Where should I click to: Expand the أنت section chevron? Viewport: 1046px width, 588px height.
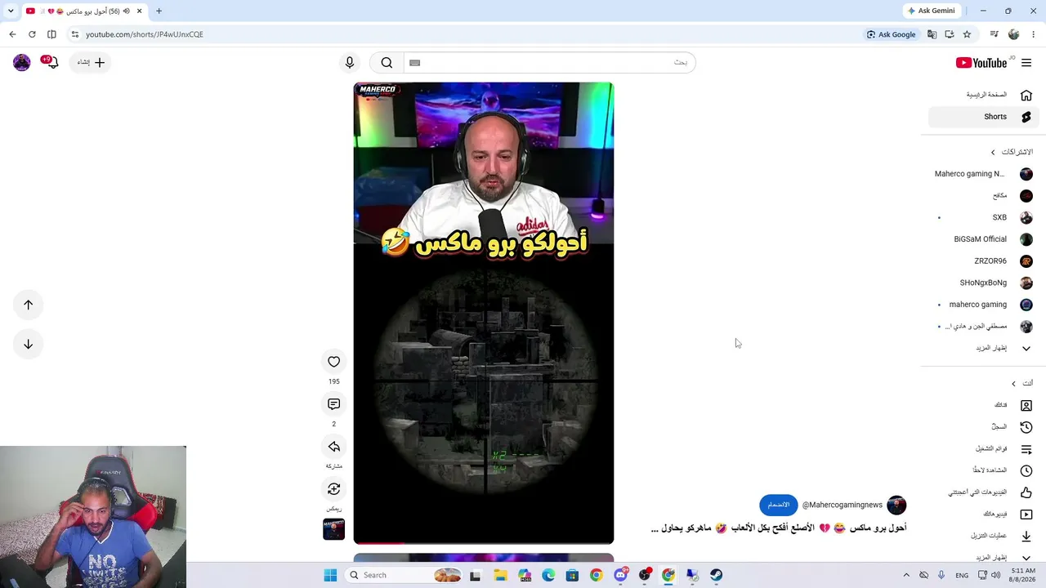click(1013, 383)
